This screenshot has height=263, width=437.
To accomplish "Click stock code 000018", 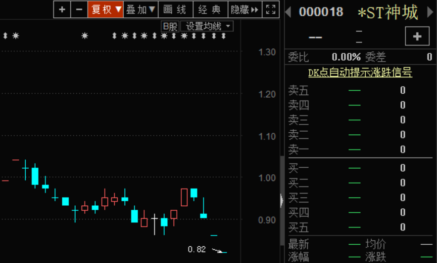I will click(x=321, y=12).
